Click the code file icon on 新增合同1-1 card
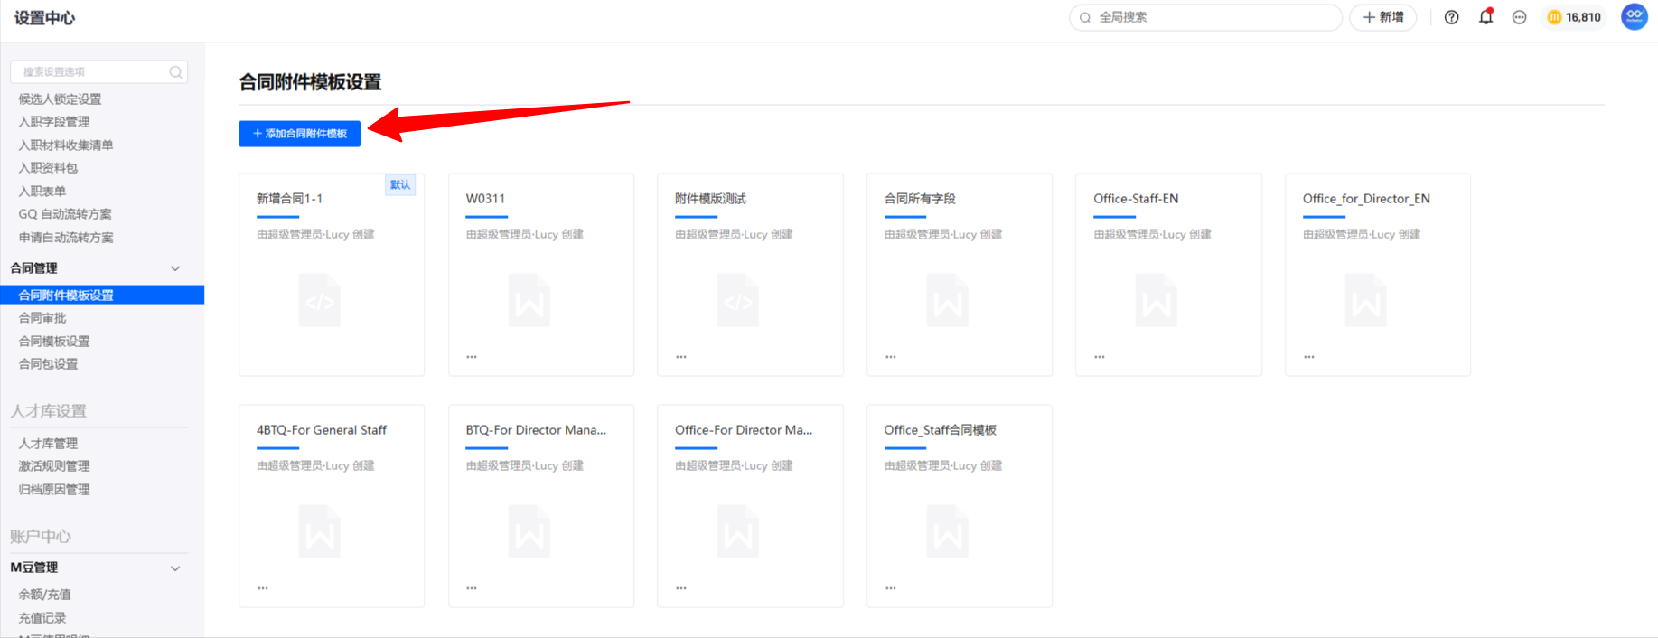This screenshot has height=638, width=1658. (x=320, y=301)
